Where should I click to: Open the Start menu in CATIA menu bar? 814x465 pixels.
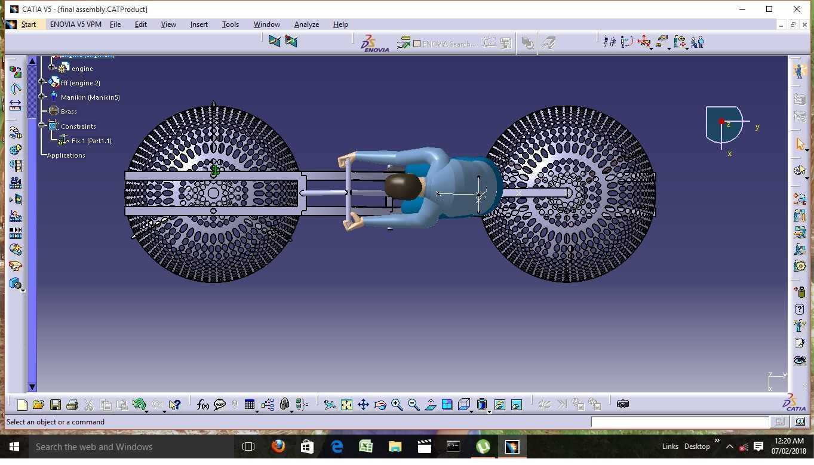pos(29,24)
